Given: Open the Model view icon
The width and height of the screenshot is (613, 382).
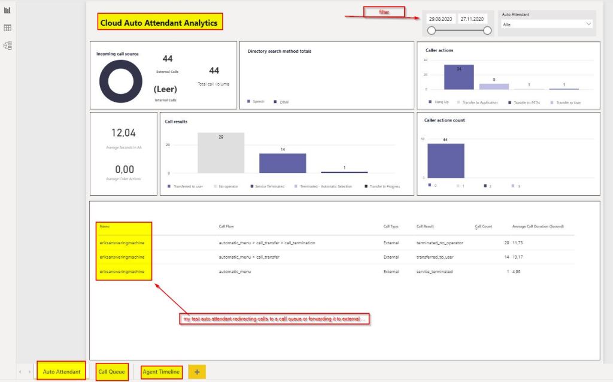Looking at the screenshot, I should click(7, 46).
